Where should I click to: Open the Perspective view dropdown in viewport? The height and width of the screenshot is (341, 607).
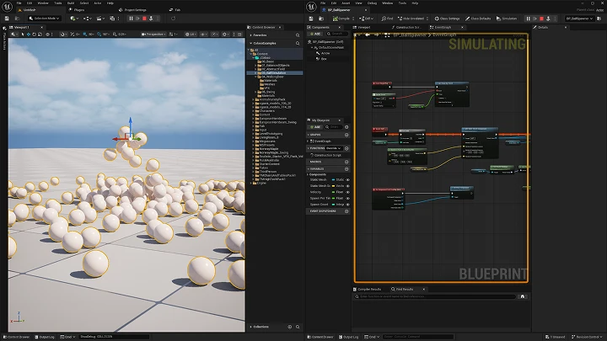(x=153, y=34)
